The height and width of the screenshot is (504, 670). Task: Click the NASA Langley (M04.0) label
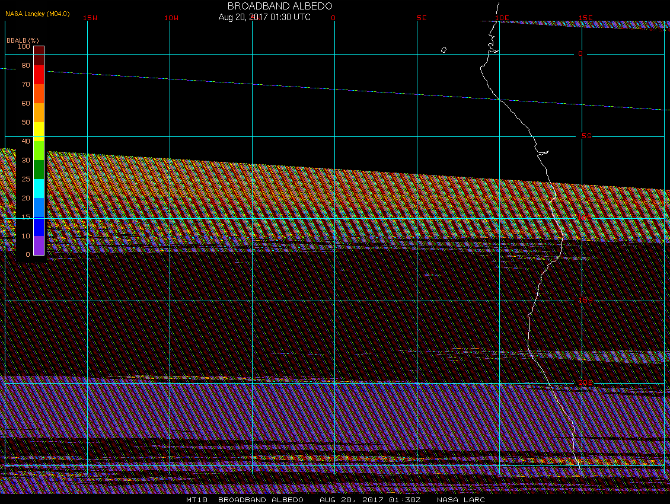coord(37,14)
